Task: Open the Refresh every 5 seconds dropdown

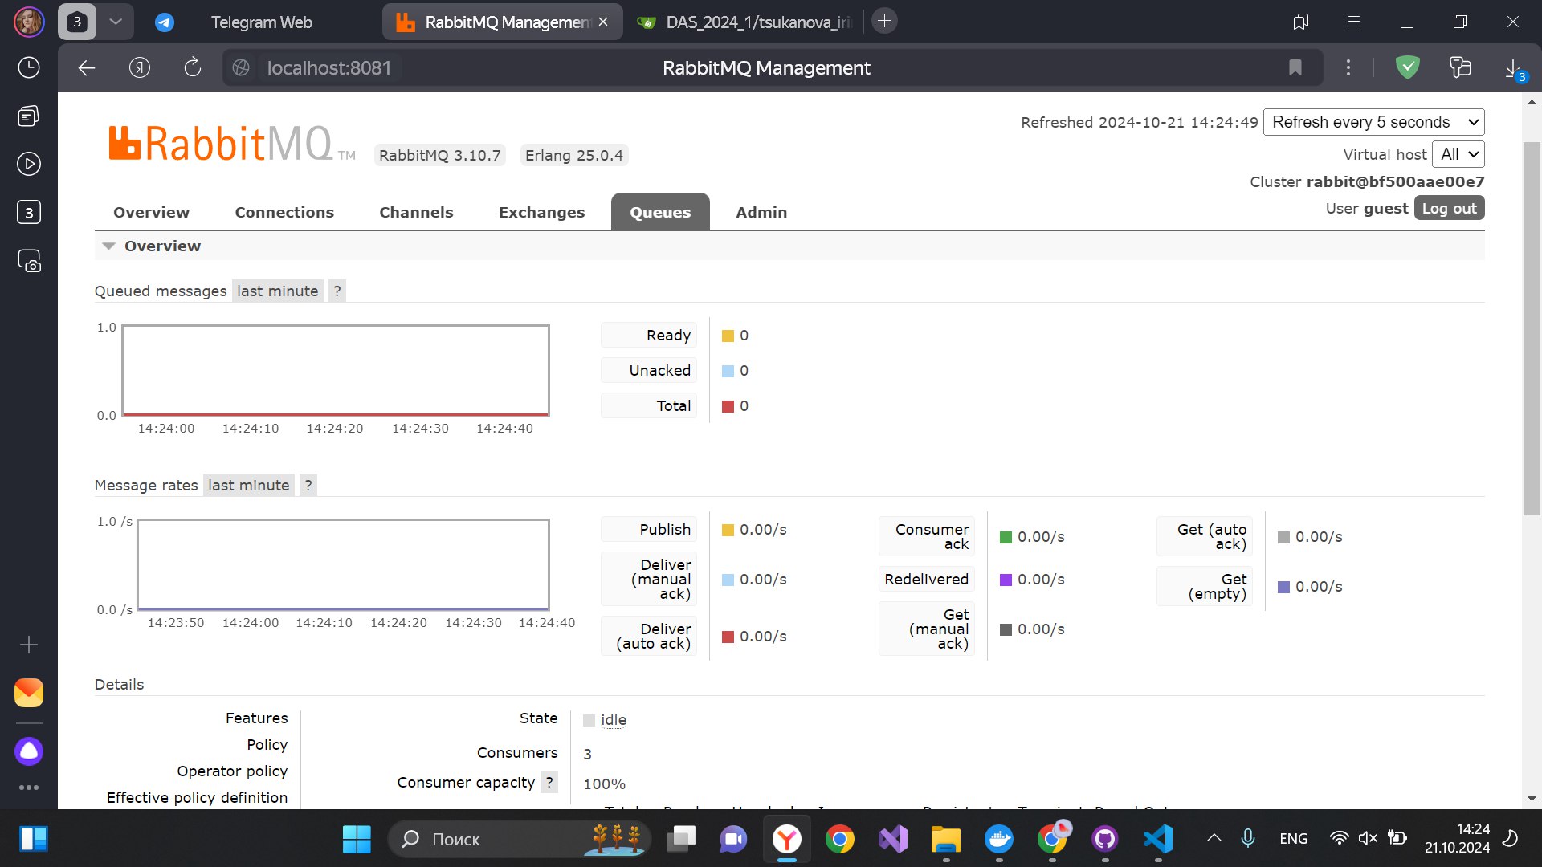Action: 1374,122
